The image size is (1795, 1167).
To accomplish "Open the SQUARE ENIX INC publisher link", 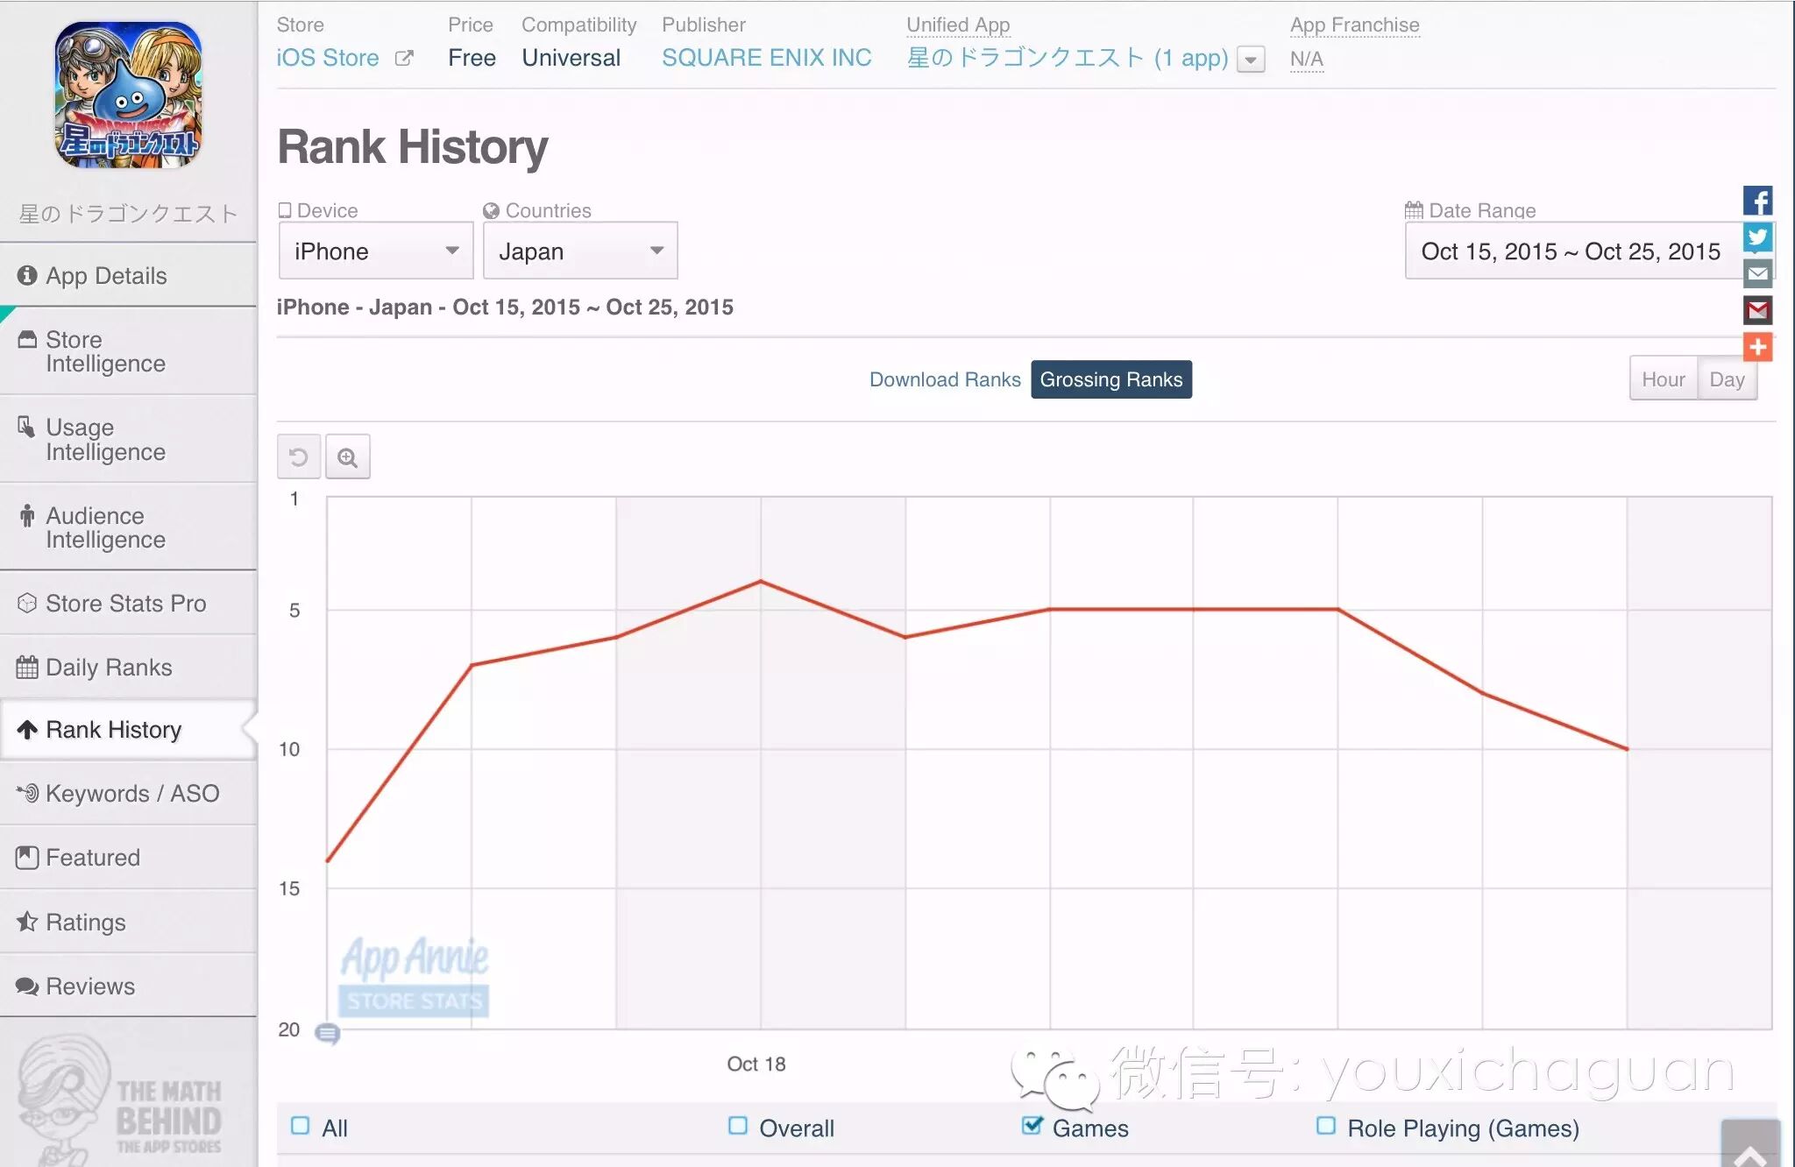I will (766, 58).
